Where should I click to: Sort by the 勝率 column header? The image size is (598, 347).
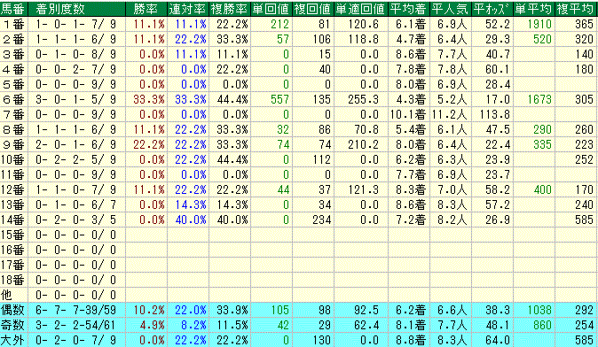[x=146, y=9]
